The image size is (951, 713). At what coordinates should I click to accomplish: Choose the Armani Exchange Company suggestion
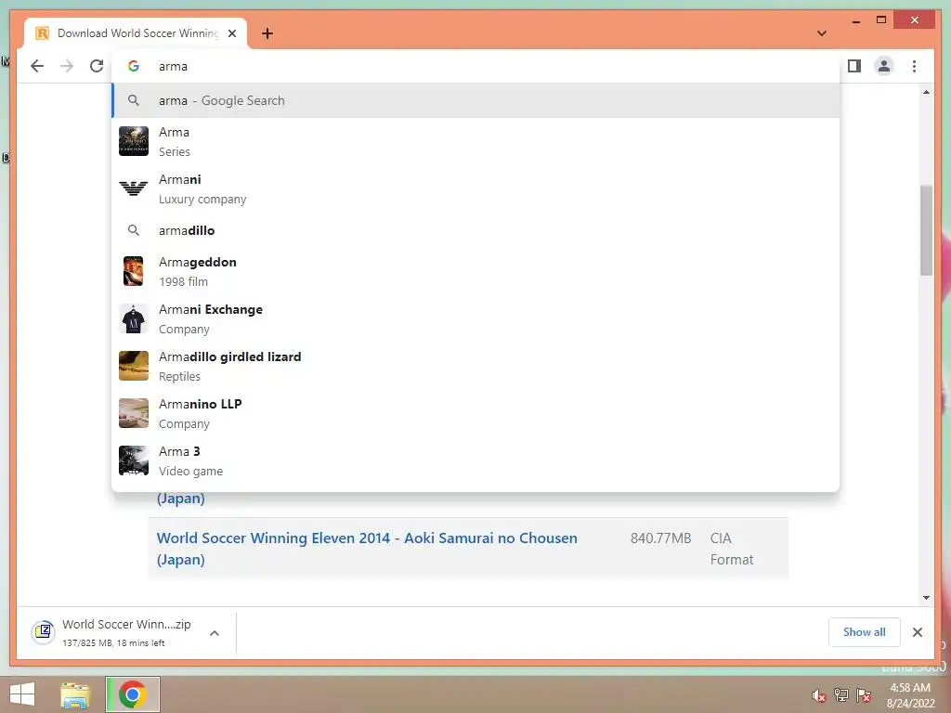(476, 318)
